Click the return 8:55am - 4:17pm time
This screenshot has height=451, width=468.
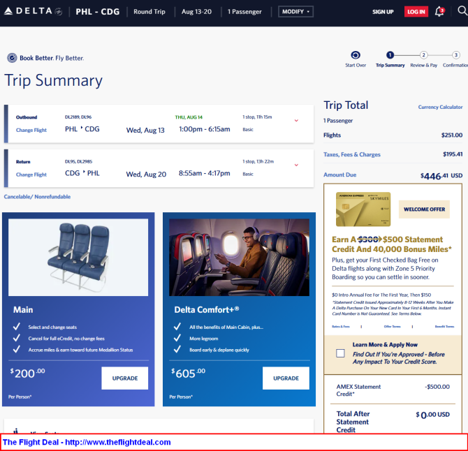coord(205,173)
